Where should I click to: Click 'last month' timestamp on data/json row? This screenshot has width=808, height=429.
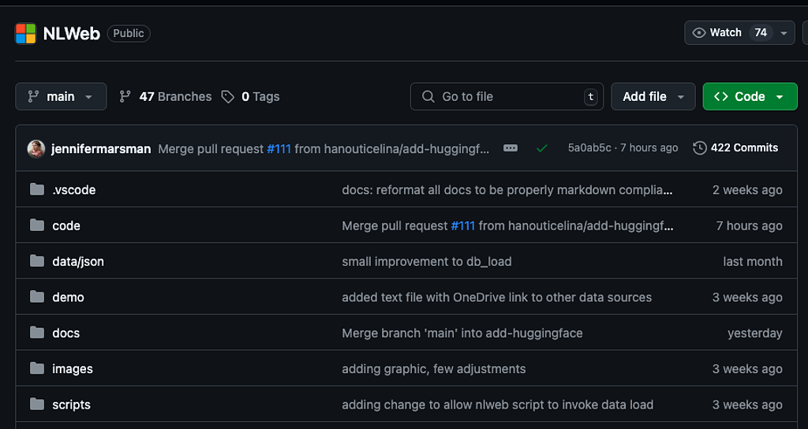click(752, 261)
